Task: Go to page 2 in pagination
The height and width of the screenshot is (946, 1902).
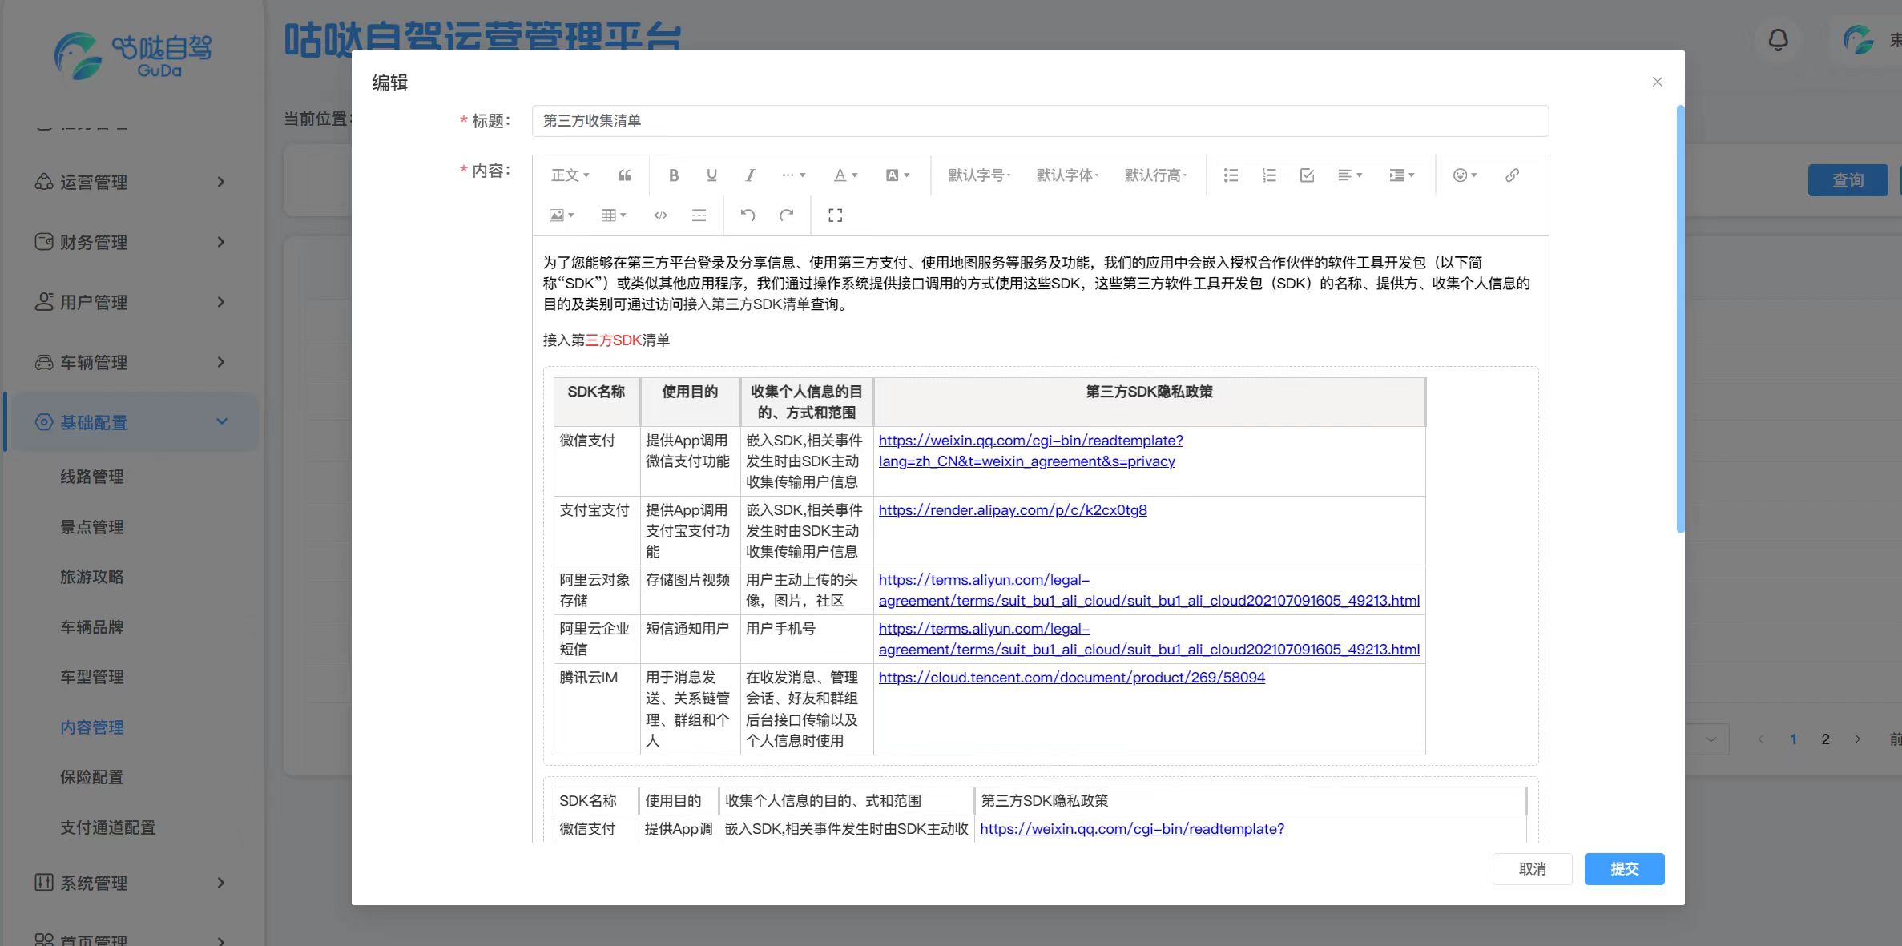Action: pos(1825,739)
